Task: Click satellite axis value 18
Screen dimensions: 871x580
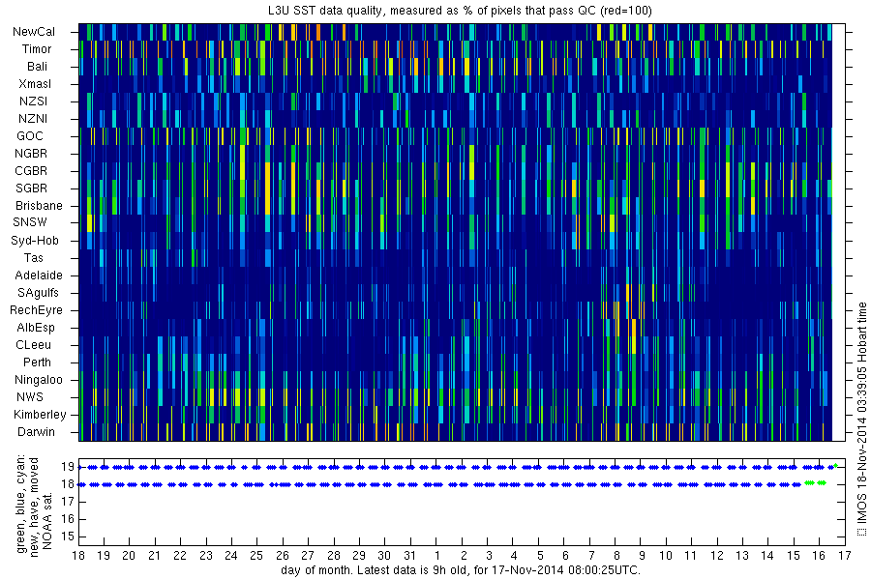Action: (x=67, y=484)
